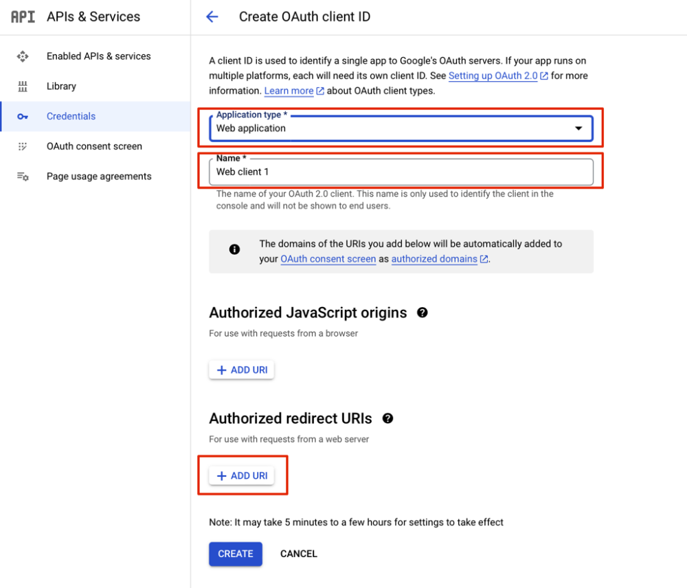Click the Credentials key icon
The height and width of the screenshot is (588, 687).
(x=23, y=117)
